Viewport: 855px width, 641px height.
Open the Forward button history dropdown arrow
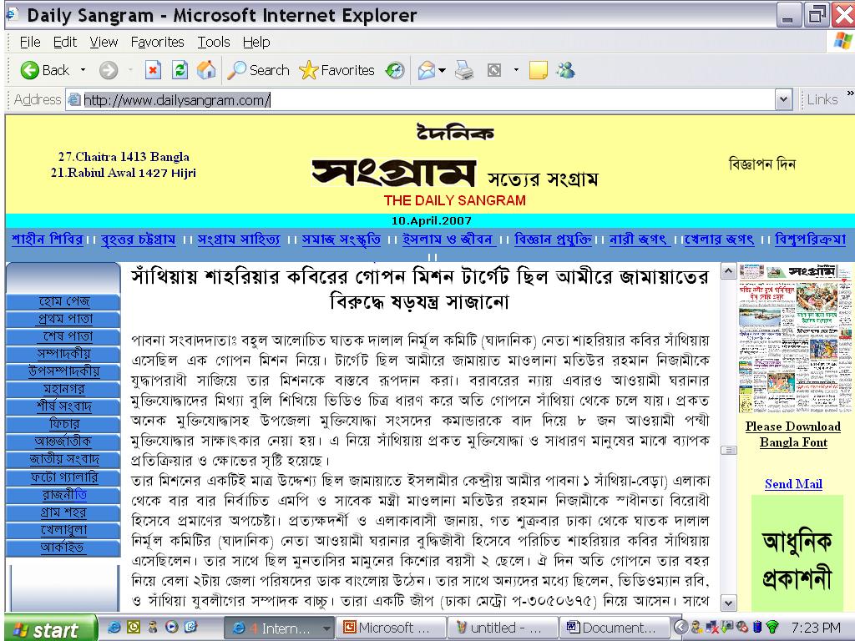(x=130, y=70)
